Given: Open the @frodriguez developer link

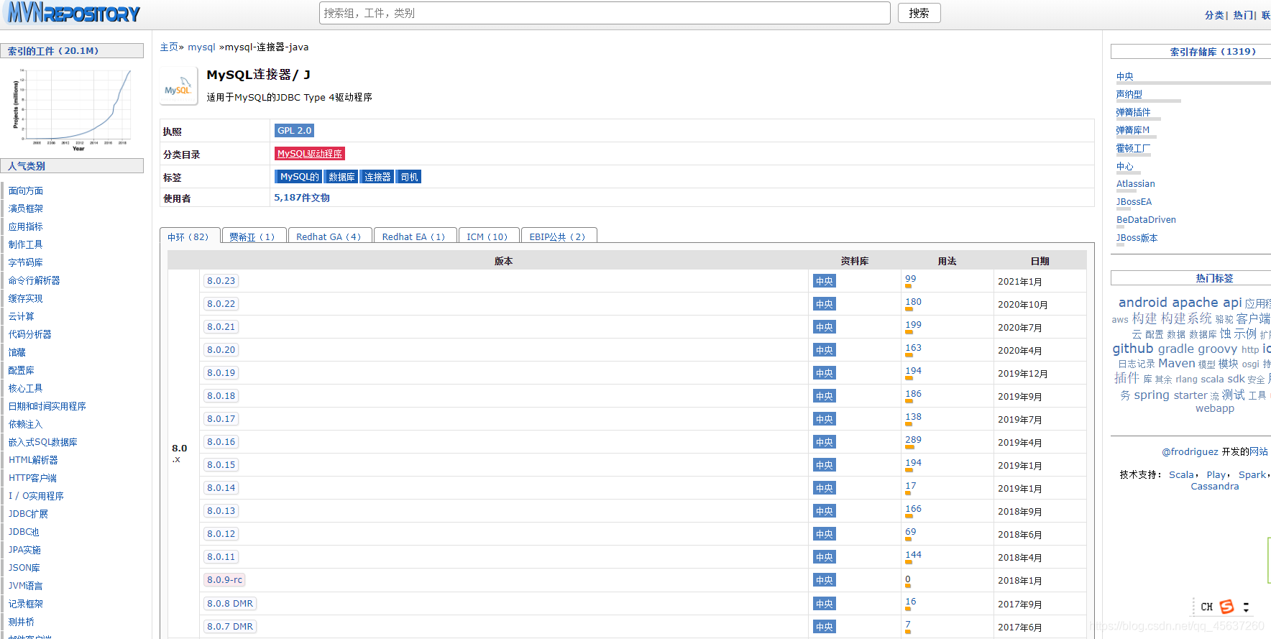Looking at the screenshot, I should click(1190, 451).
